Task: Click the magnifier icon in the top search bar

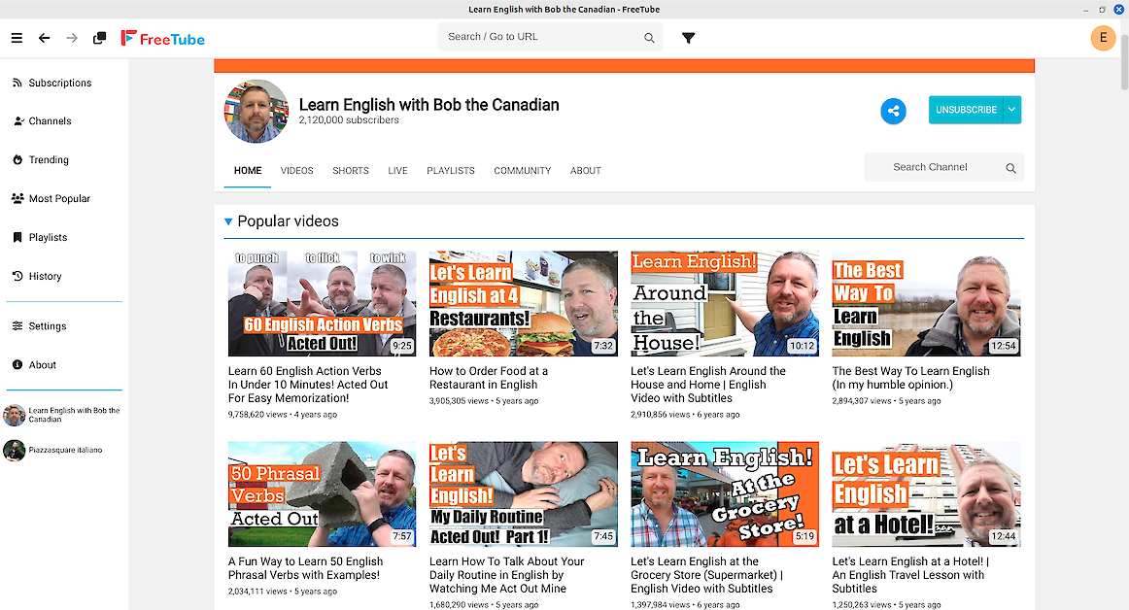Action: coord(649,38)
